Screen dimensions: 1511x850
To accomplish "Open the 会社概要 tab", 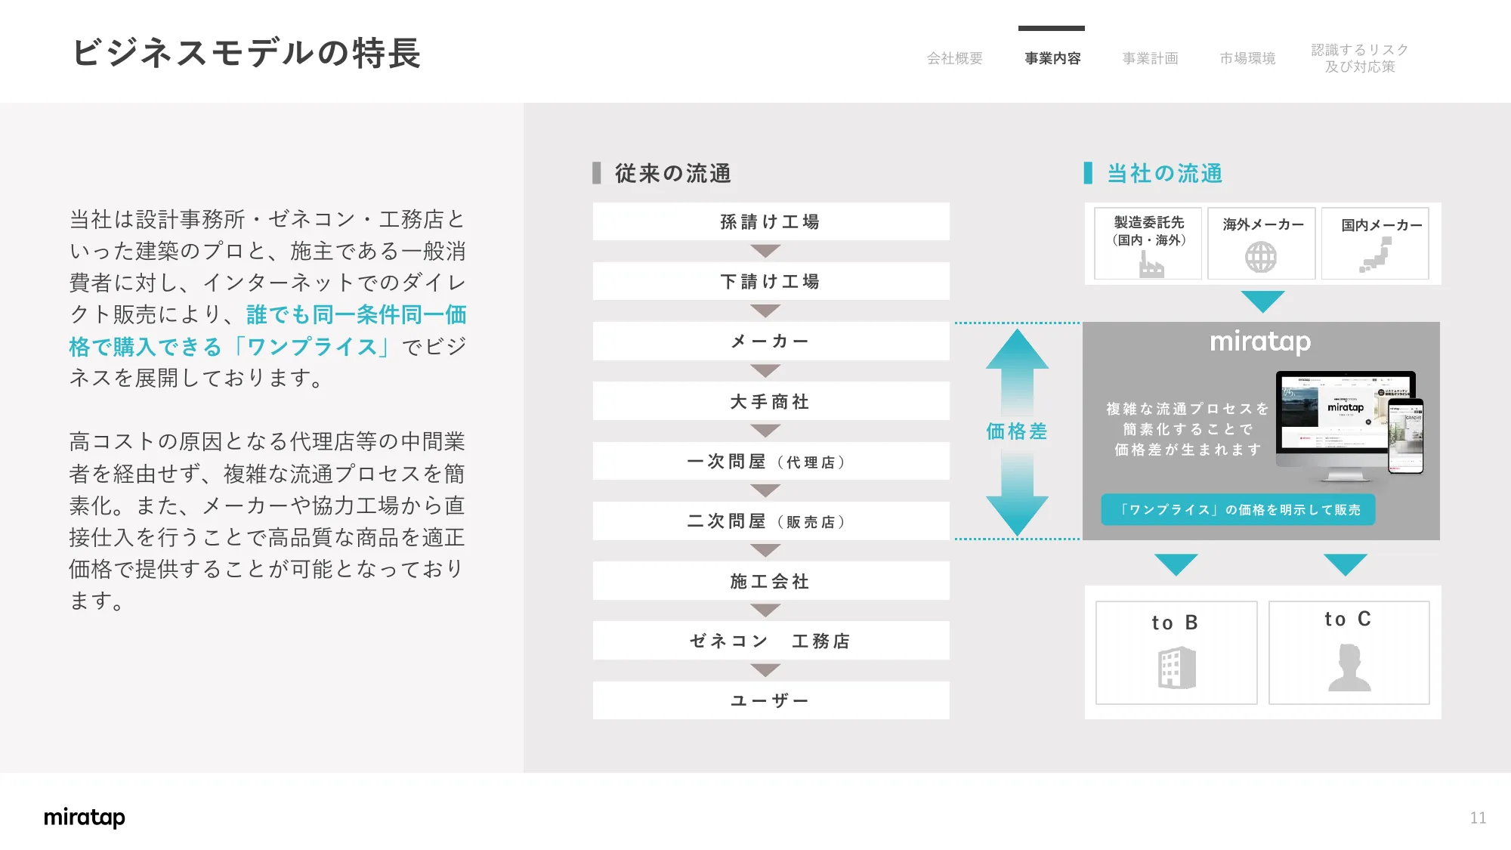I will pyautogui.click(x=954, y=58).
